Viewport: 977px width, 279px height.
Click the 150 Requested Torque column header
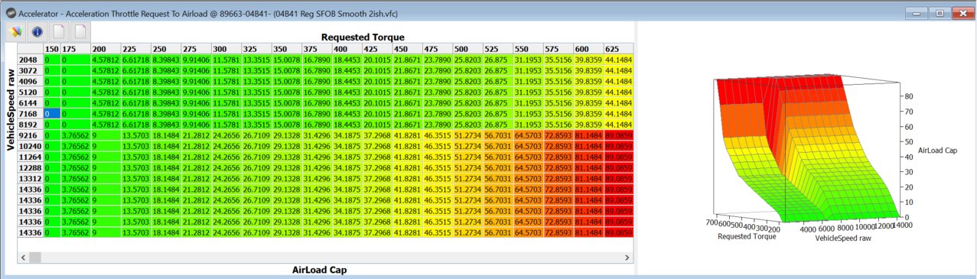click(52, 48)
